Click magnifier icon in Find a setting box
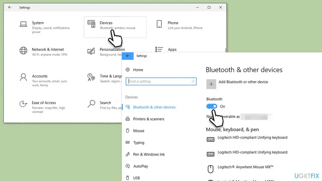Viewport: 322px width, 181px height. (x=193, y=81)
